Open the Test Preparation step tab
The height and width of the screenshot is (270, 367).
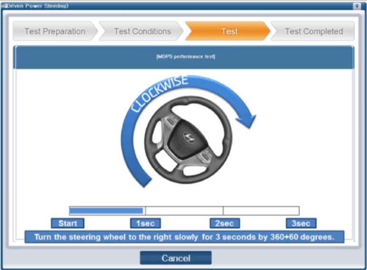click(55, 31)
